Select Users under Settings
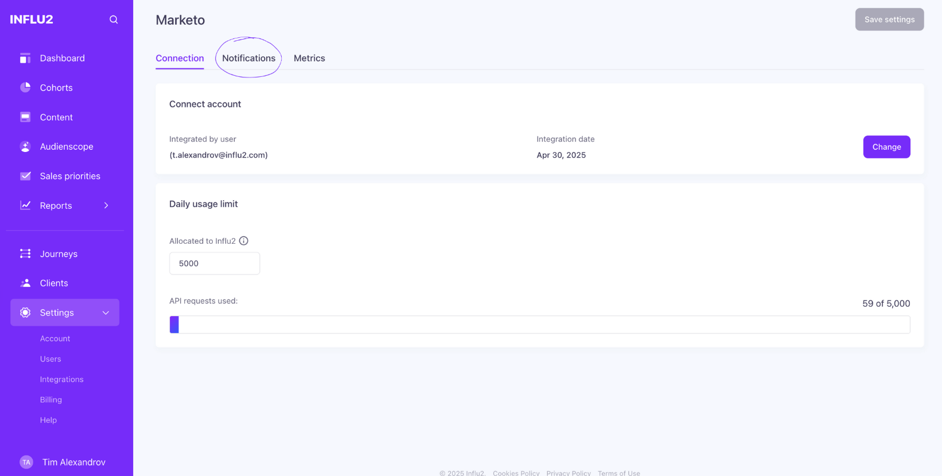Viewport: 942px width, 476px height. pos(50,359)
